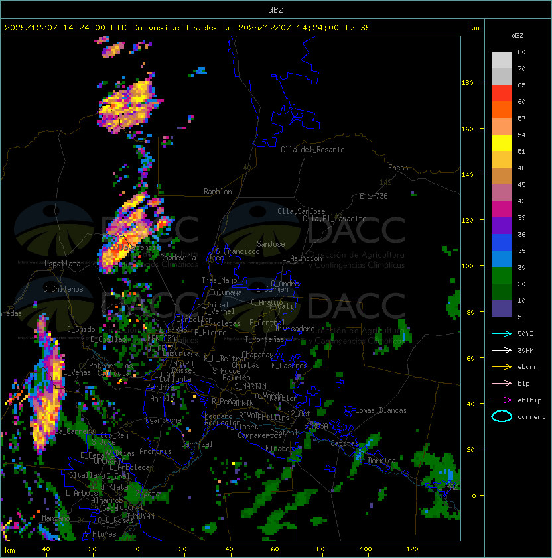The image size is (552, 558).
Task: Pick the light orange 54-57 dBZ swatch
Action: [x=502, y=127]
